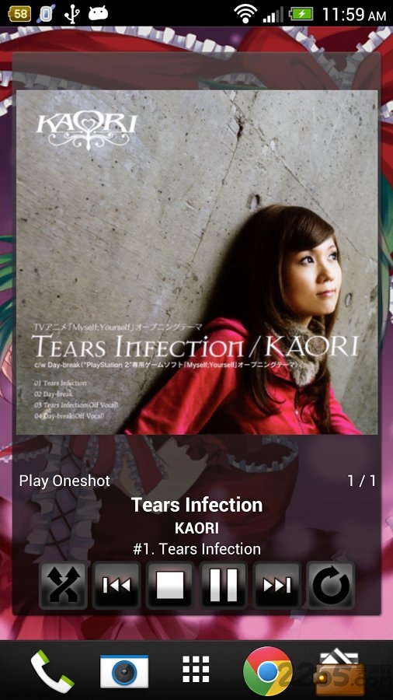Tap the Play Oneshot label

[x=64, y=481]
